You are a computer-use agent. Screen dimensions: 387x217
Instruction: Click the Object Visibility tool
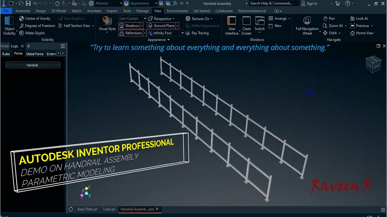pos(9,26)
